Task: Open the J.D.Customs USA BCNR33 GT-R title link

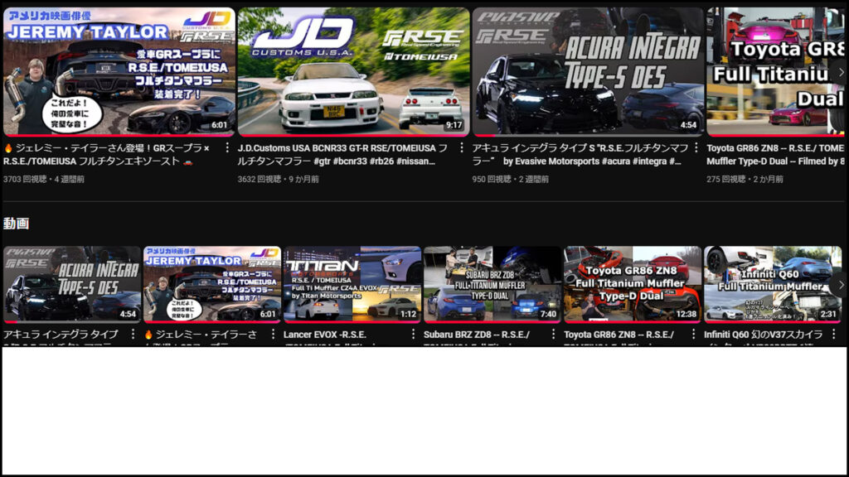Action: [x=342, y=154]
